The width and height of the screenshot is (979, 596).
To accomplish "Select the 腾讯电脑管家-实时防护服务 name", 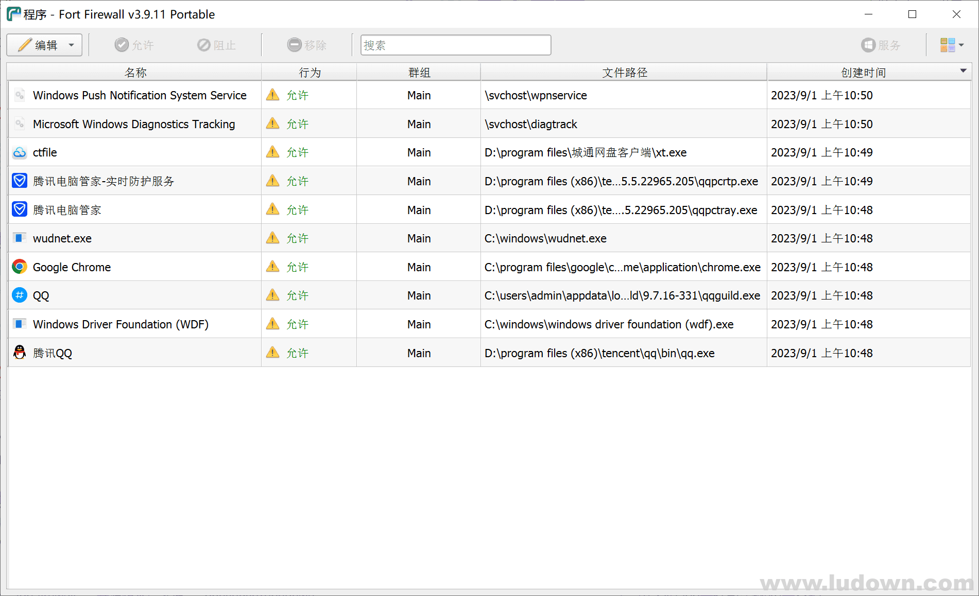I will point(104,181).
